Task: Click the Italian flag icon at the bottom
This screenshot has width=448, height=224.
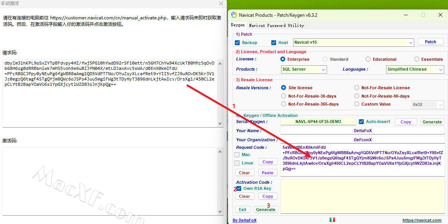Action: 332,220
